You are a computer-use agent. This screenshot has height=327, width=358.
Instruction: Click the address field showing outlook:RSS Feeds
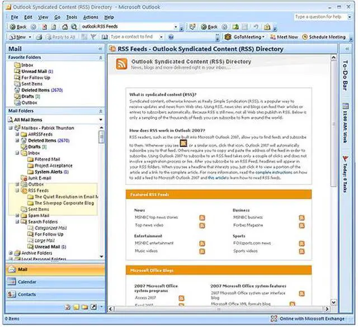tap(127, 27)
